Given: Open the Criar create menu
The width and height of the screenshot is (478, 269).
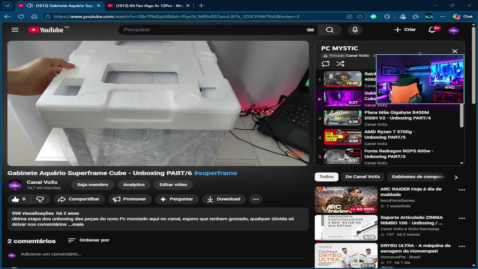Looking at the screenshot, I should (x=405, y=30).
